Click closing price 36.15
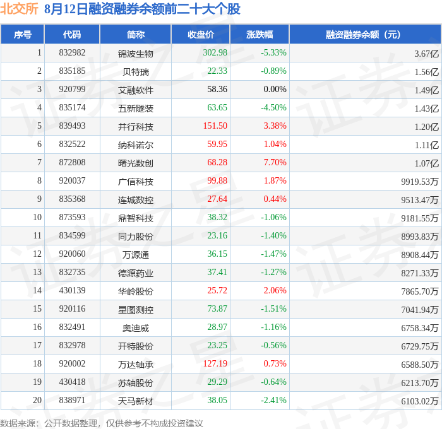The height and width of the screenshot is (429, 442). click(x=217, y=254)
